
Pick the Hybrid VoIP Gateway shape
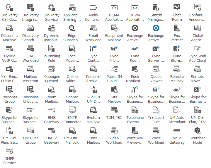pos(9,49)
